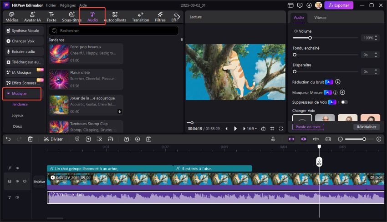387x222 pixels.
Task: Show info for Marqueur Mesure
Action: tap(335, 92)
